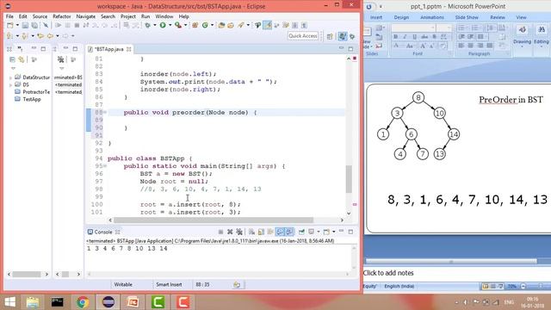Toggle Show Console When Standard Out Changes

point(280,232)
